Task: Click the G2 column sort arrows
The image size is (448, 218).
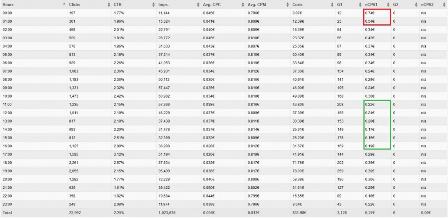Action: click(416, 5)
